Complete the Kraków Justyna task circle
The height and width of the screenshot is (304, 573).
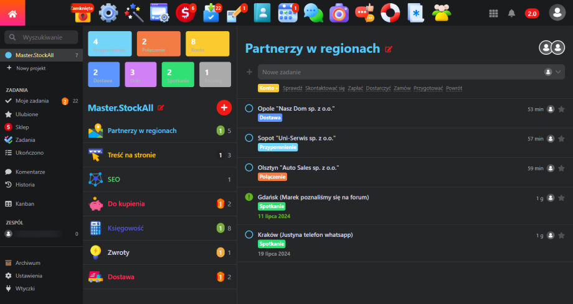point(249,235)
